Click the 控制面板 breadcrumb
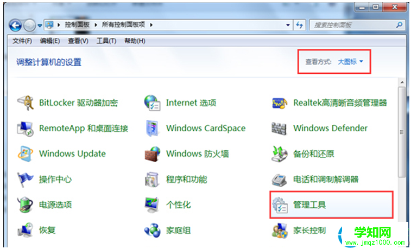The width and height of the screenshot is (411, 249). 77,25
